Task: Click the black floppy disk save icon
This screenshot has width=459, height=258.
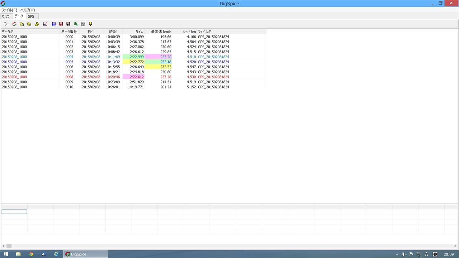Action: 68,24
